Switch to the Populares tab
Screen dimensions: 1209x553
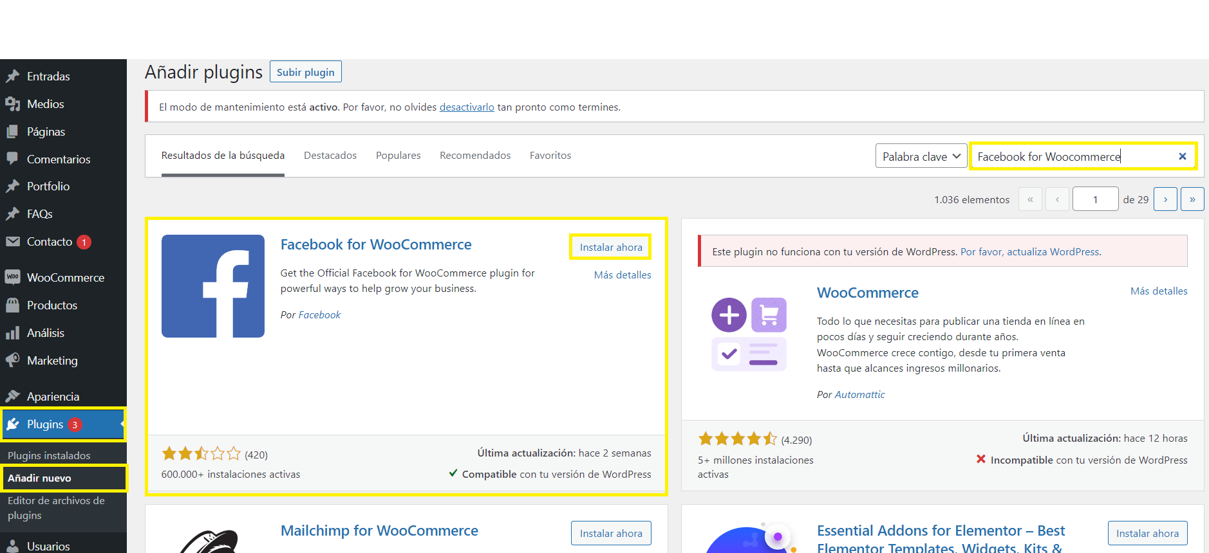point(398,156)
